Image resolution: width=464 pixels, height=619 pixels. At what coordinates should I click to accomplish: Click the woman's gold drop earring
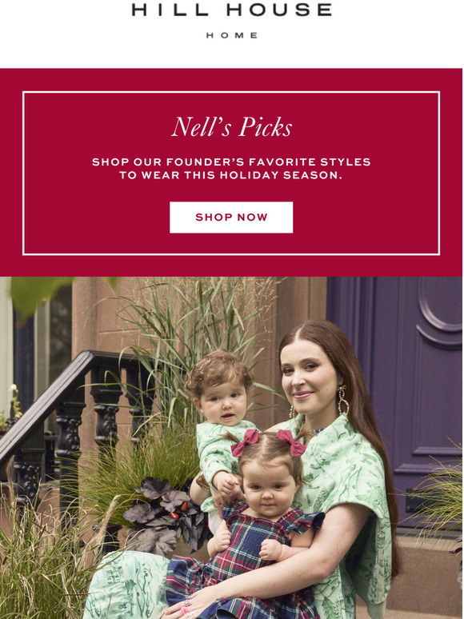point(342,401)
